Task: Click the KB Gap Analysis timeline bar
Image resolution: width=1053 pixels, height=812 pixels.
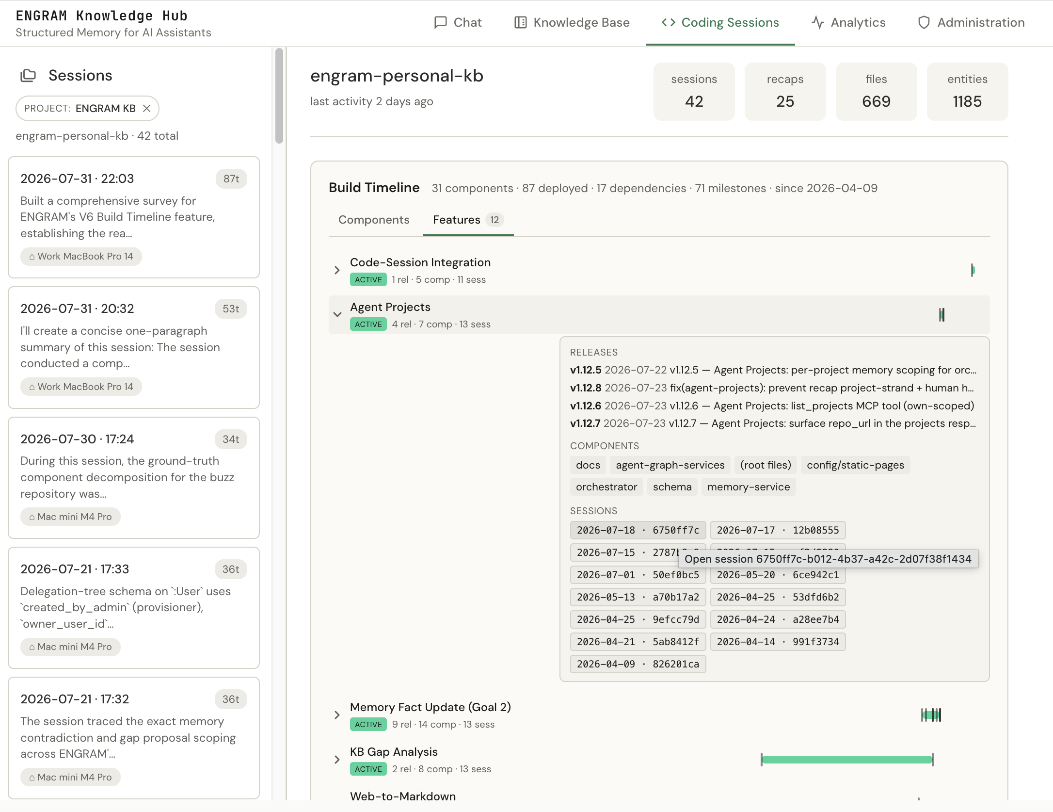Action: pos(847,760)
